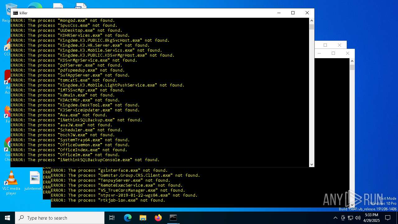
Task: Click the "OfficeIndex.exe" error line
Action: coord(69,150)
